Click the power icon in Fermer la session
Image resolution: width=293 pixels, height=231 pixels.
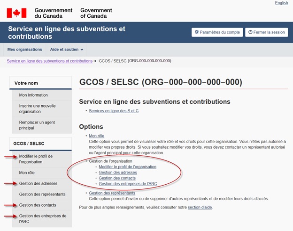(250, 32)
